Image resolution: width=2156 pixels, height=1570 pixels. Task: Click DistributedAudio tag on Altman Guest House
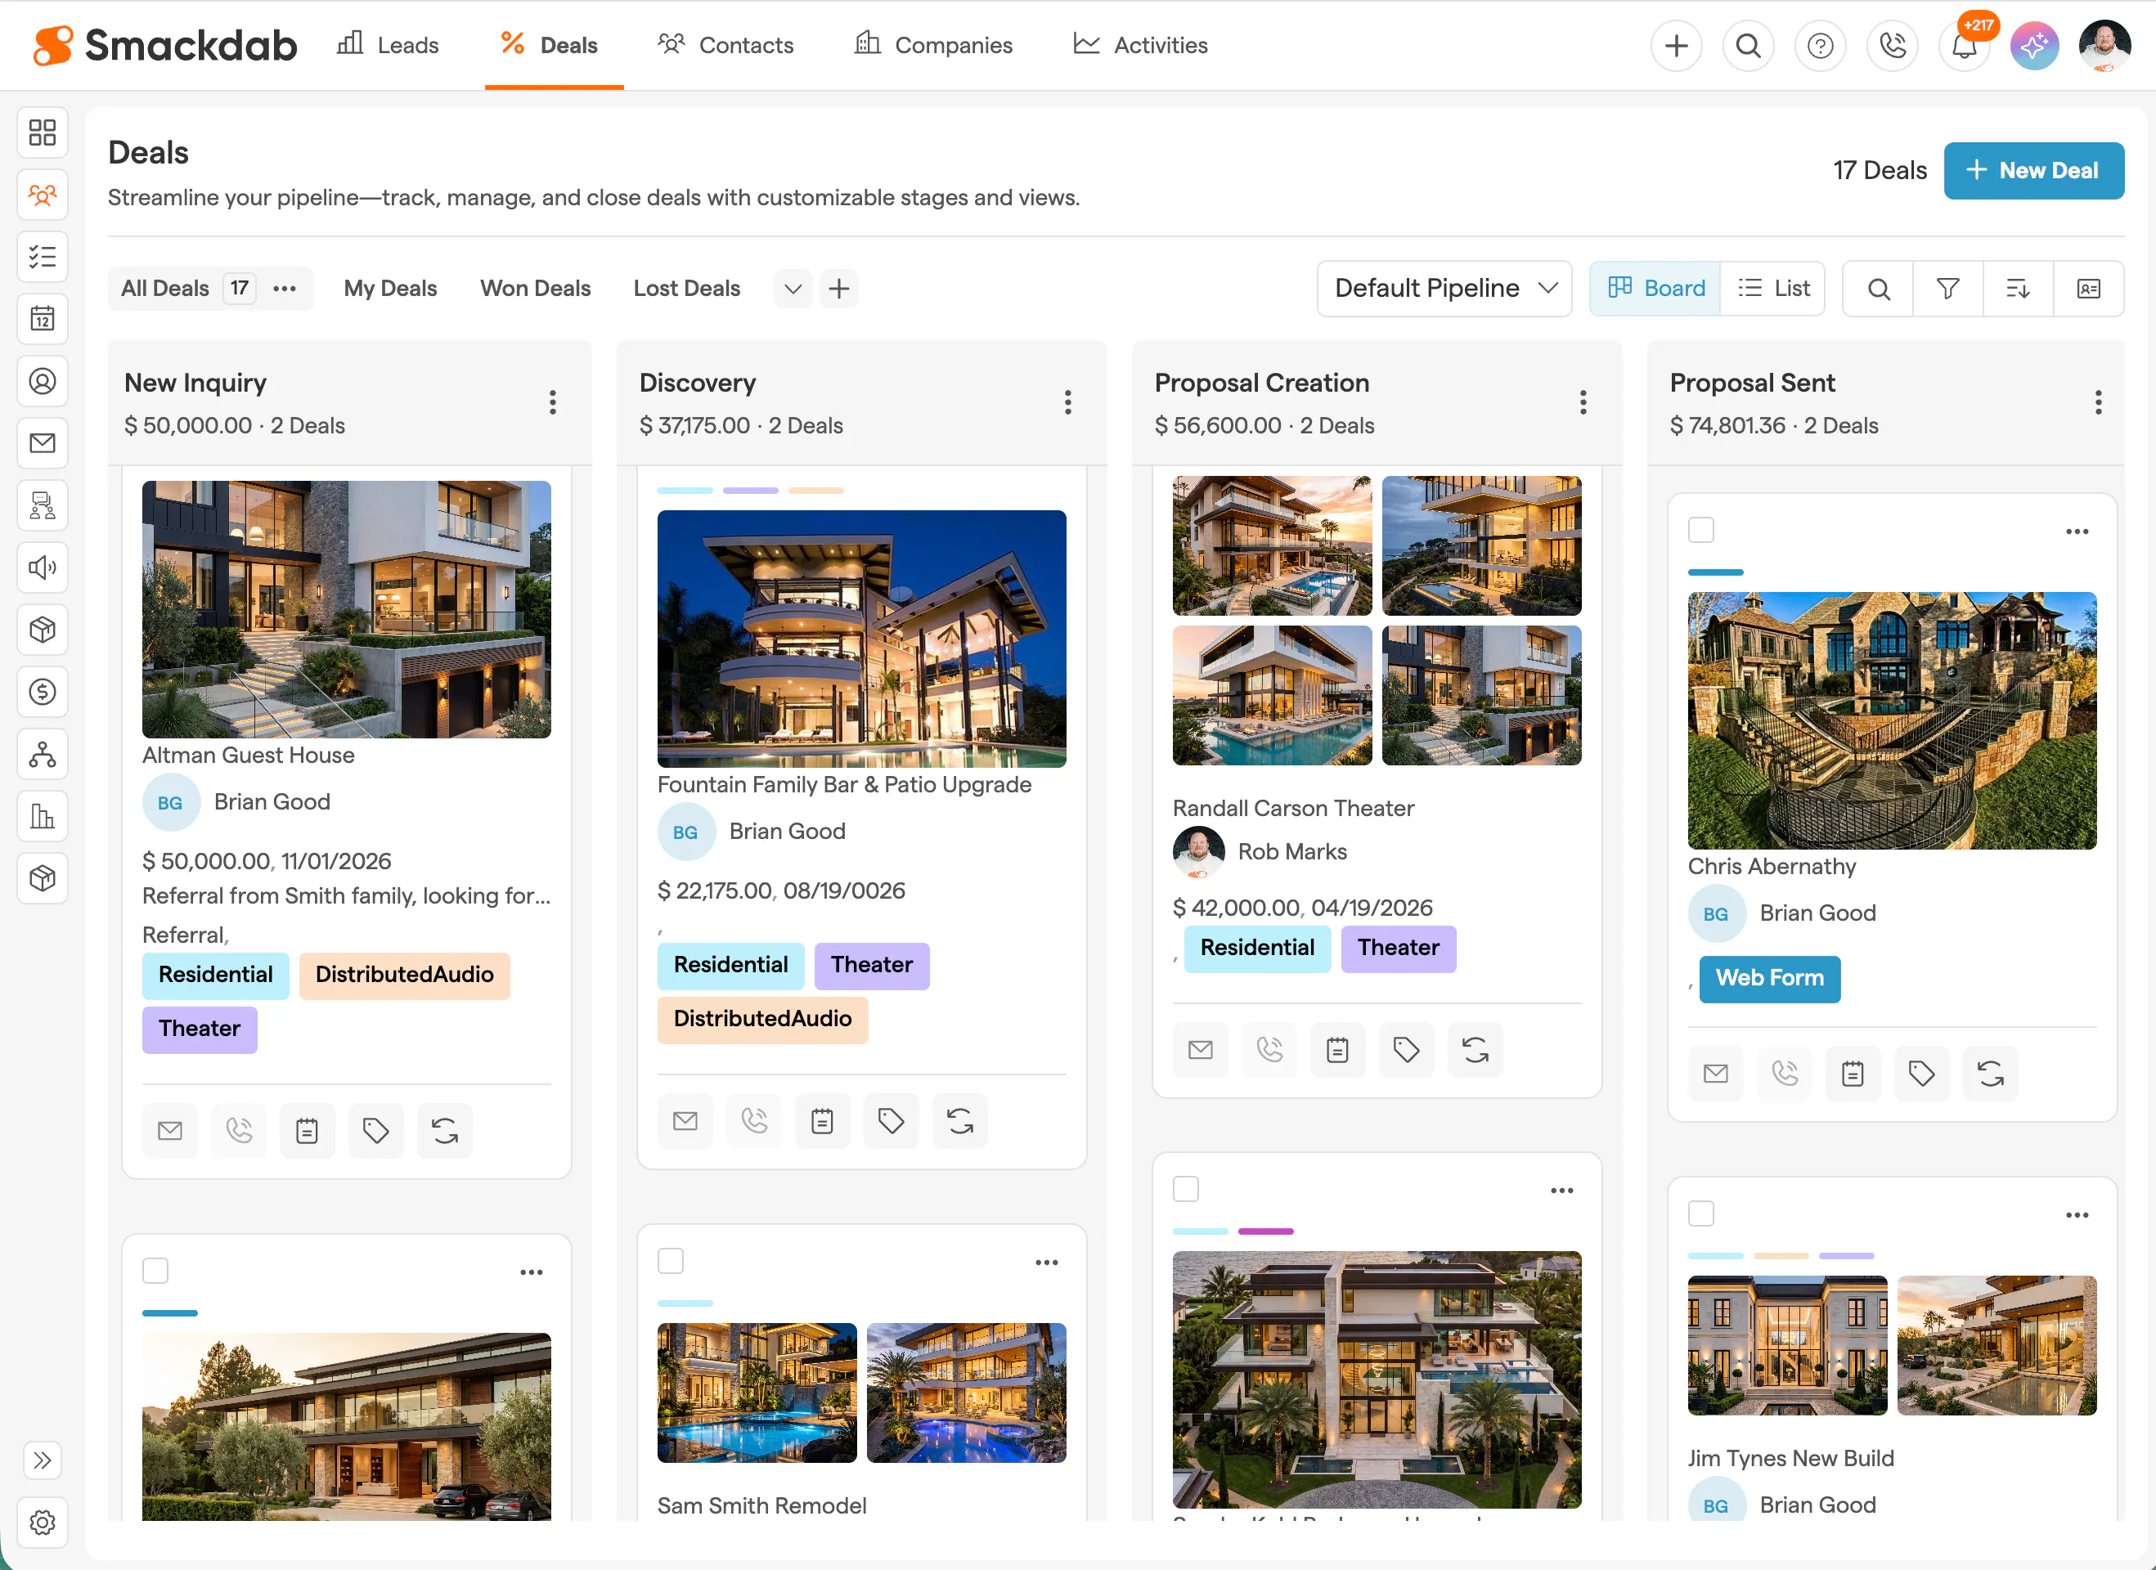click(x=404, y=975)
